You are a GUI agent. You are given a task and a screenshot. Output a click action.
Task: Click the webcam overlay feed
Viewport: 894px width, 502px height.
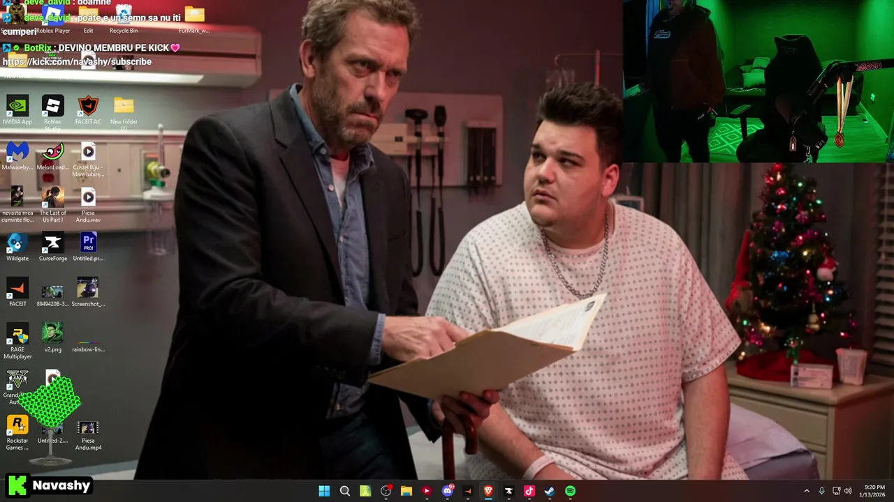(x=758, y=81)
